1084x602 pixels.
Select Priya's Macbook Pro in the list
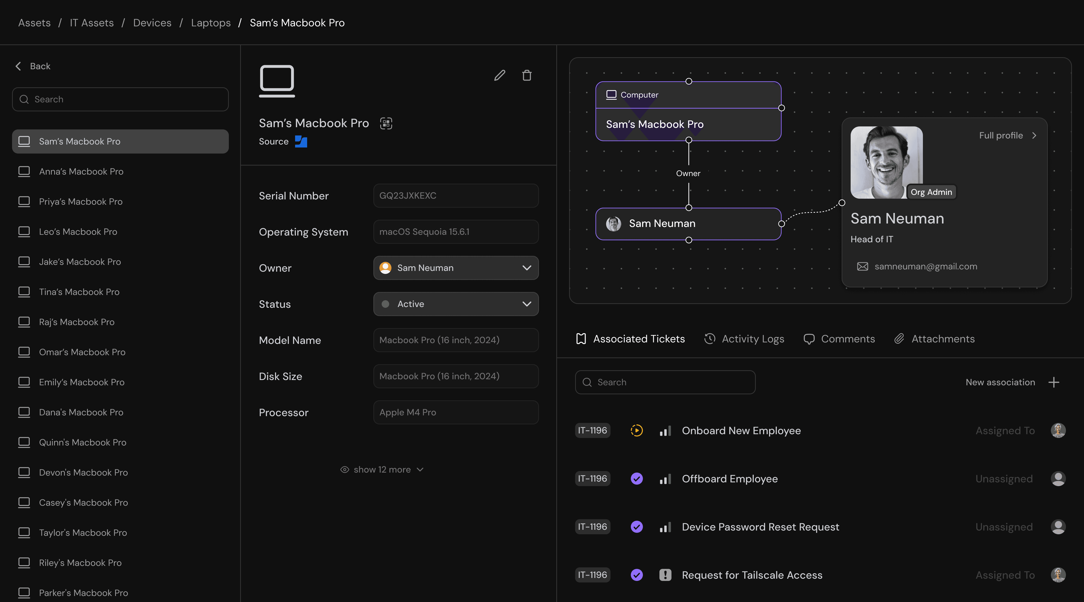(x=81, y=201)
